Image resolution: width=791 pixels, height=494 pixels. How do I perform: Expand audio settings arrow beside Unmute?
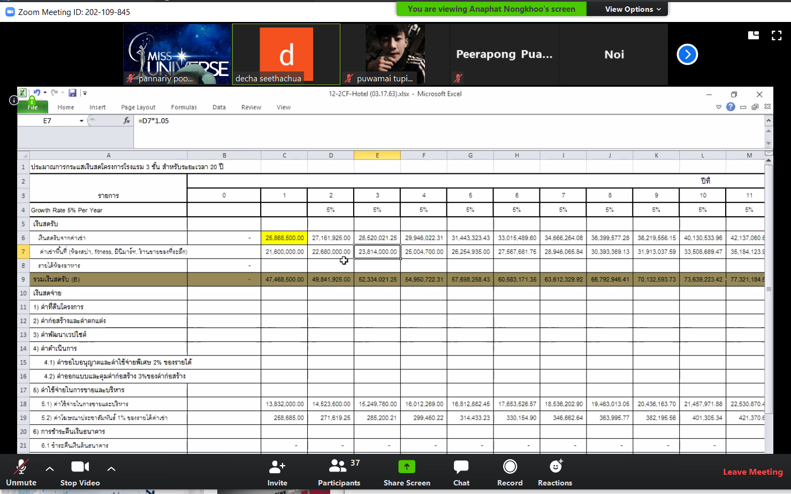[50, 469]
